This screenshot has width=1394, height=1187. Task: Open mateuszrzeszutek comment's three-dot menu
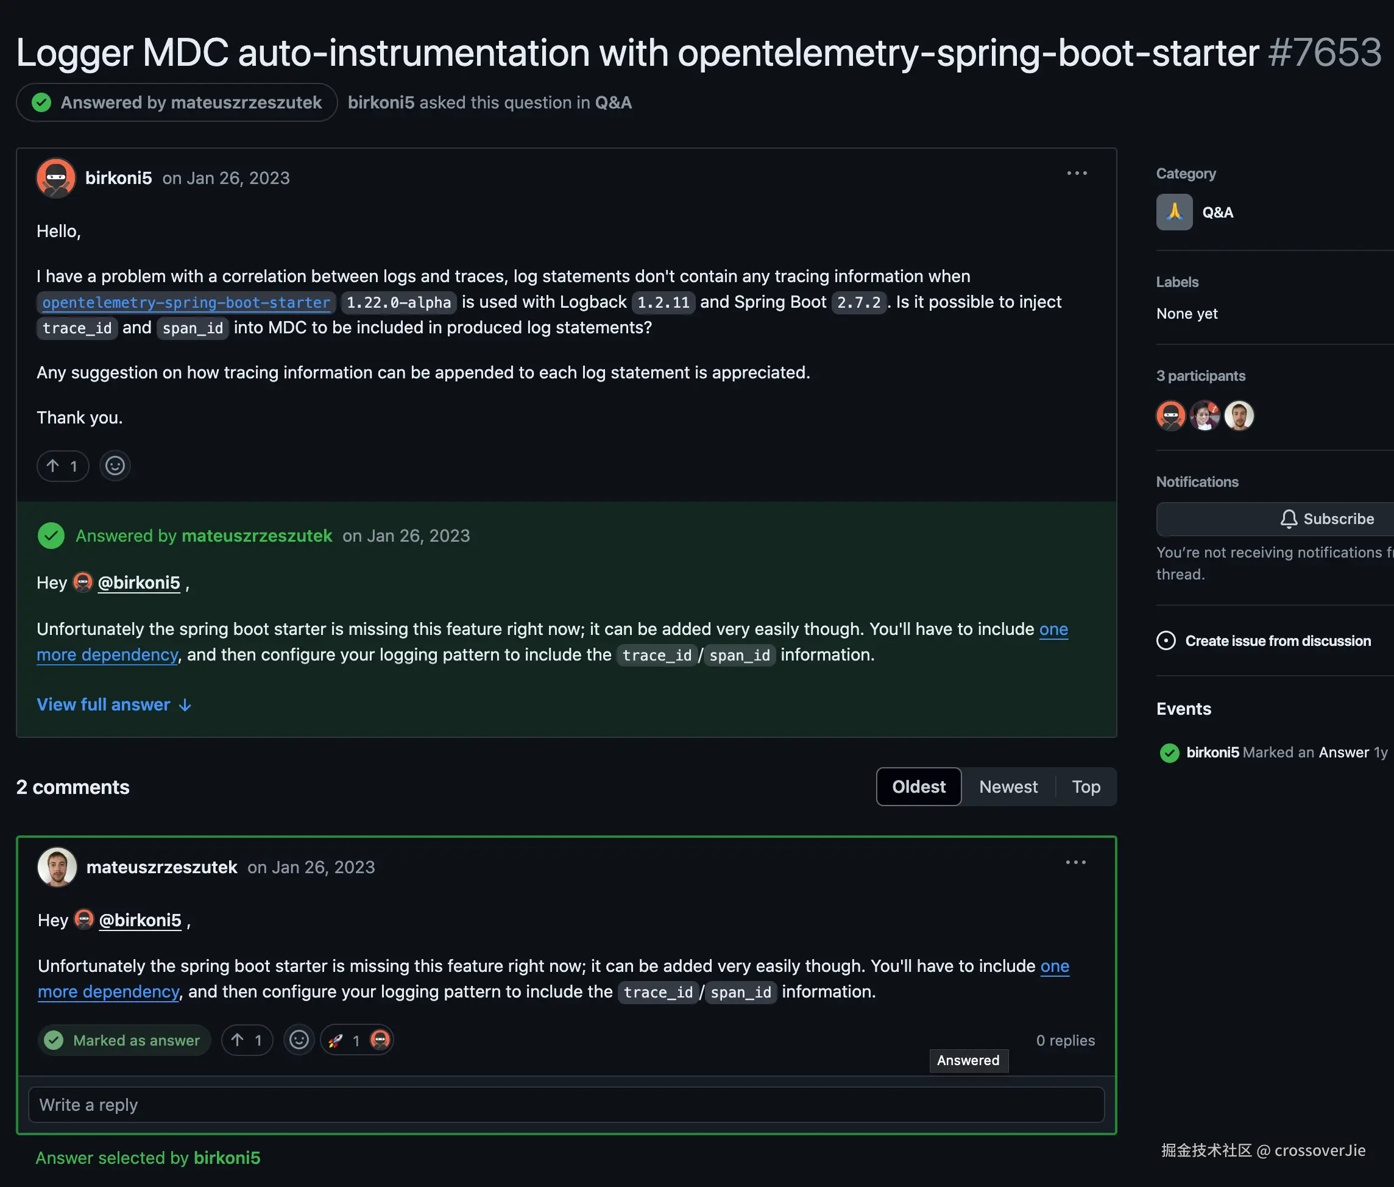click(x=1075, y=863)
